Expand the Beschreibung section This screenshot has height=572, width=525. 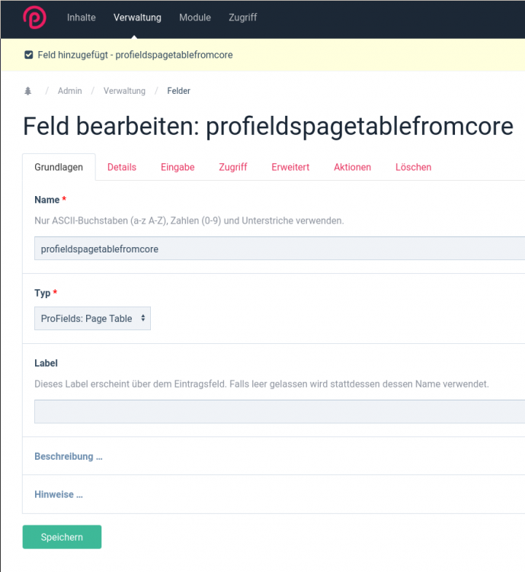point(69,456)
